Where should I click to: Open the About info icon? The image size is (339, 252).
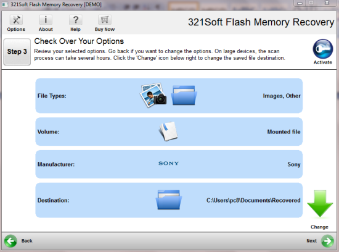46,20
